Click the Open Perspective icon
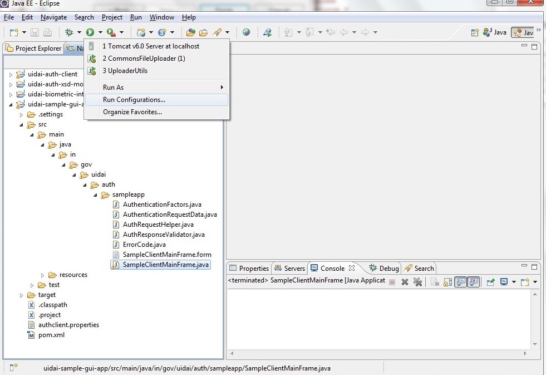This screenshot has height=375, width=546. click(x=475, y=32)
